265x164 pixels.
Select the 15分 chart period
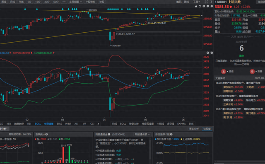(x=38, y=2)
